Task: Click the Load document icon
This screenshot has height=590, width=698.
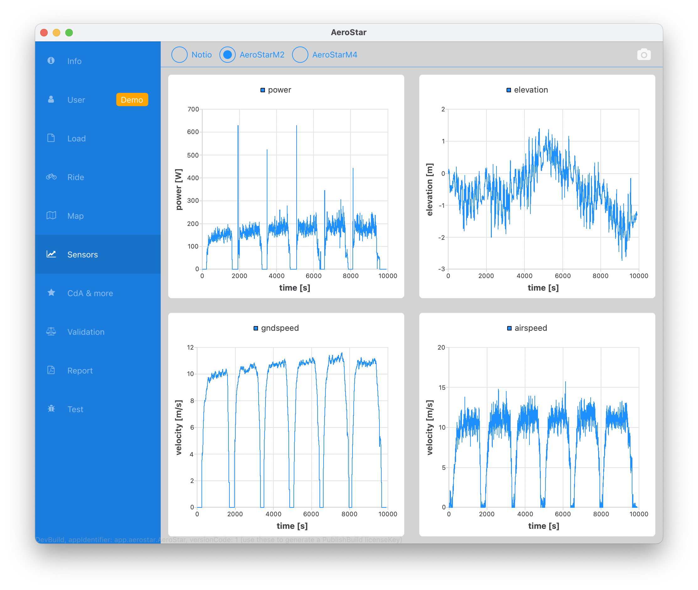Action: click(51, 138)
